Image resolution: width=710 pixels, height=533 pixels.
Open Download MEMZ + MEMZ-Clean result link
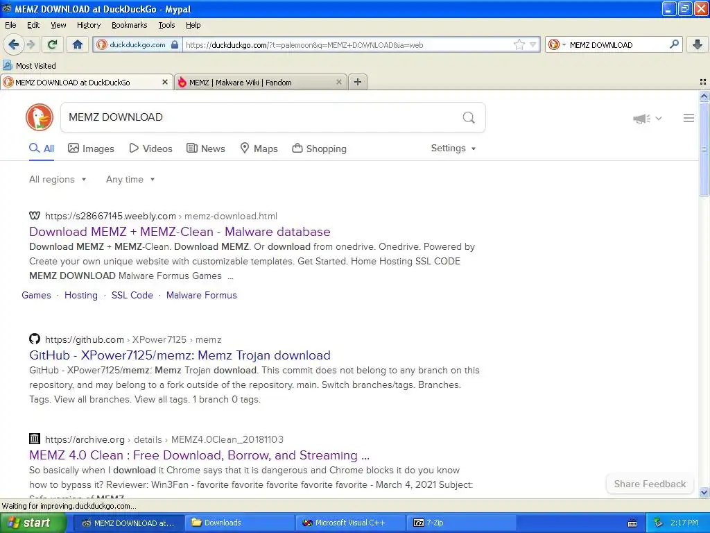180,232
